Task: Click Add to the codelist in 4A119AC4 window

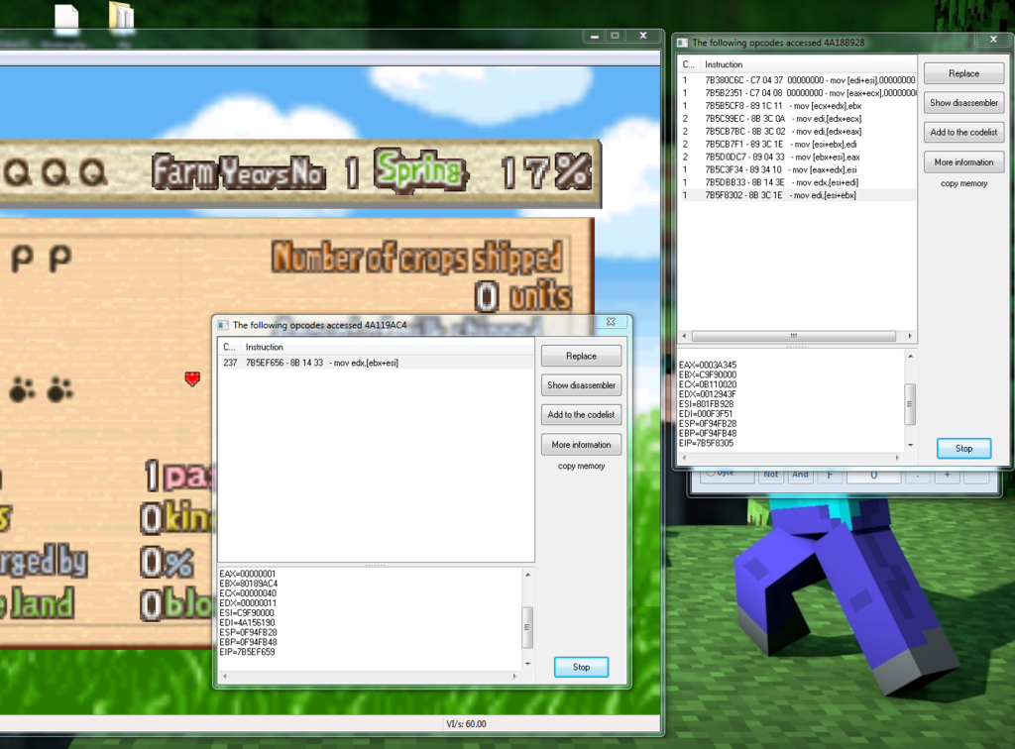Action: click(581, 414)
